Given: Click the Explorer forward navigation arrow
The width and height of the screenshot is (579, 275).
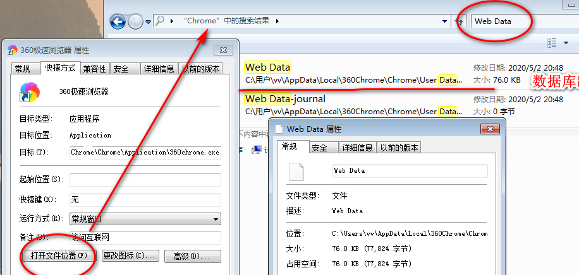Looking at the screenshot, I should (x=135, y=22).
